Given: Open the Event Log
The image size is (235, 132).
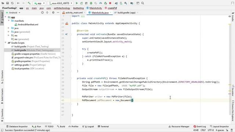Looking at the screenshot, I should pos(200,126).
